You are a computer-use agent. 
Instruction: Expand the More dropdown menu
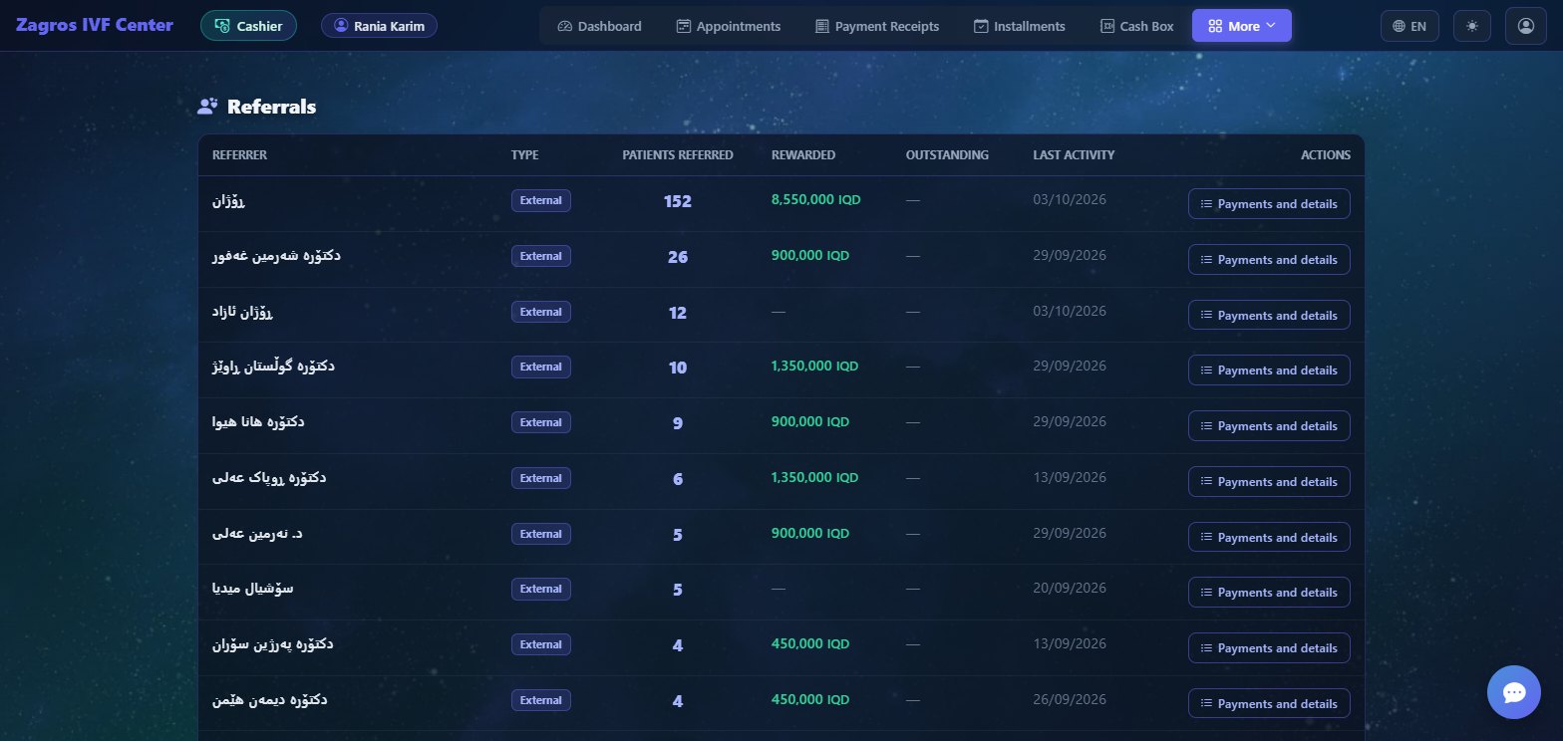(x=1242, y=26)
